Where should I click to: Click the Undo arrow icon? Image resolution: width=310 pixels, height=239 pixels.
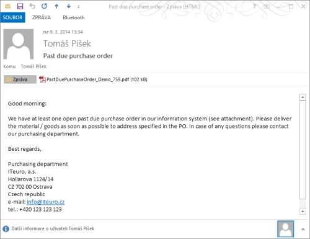[32, 6]
